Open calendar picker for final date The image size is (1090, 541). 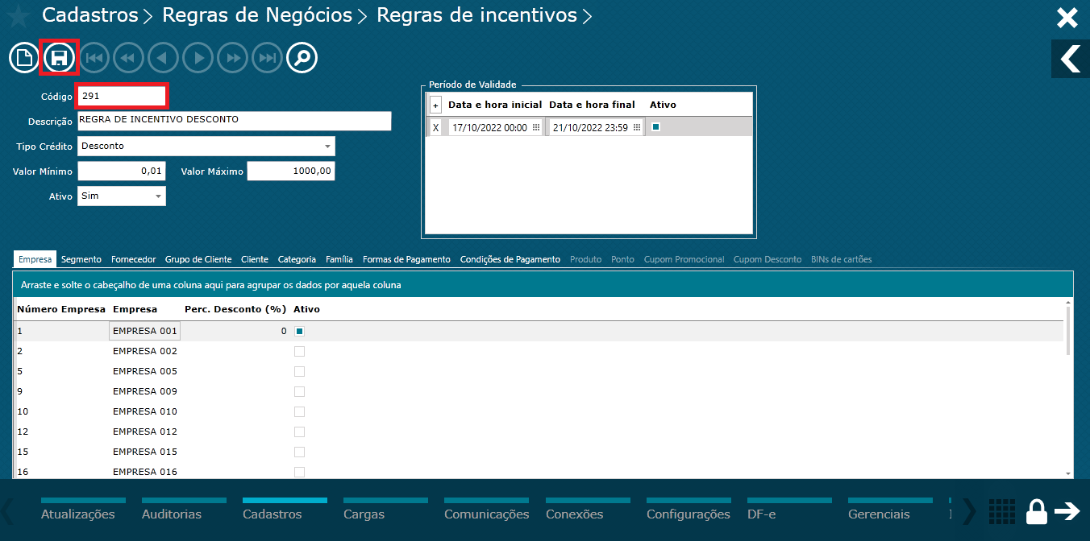(637, 127)
